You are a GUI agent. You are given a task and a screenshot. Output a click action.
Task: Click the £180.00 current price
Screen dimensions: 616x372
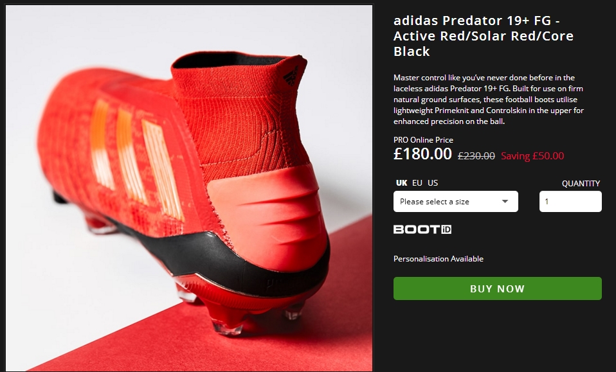pos(422,154)
